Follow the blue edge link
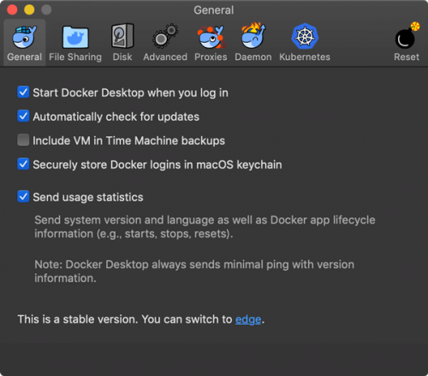428x376 pixels. [x=248, y=319]
